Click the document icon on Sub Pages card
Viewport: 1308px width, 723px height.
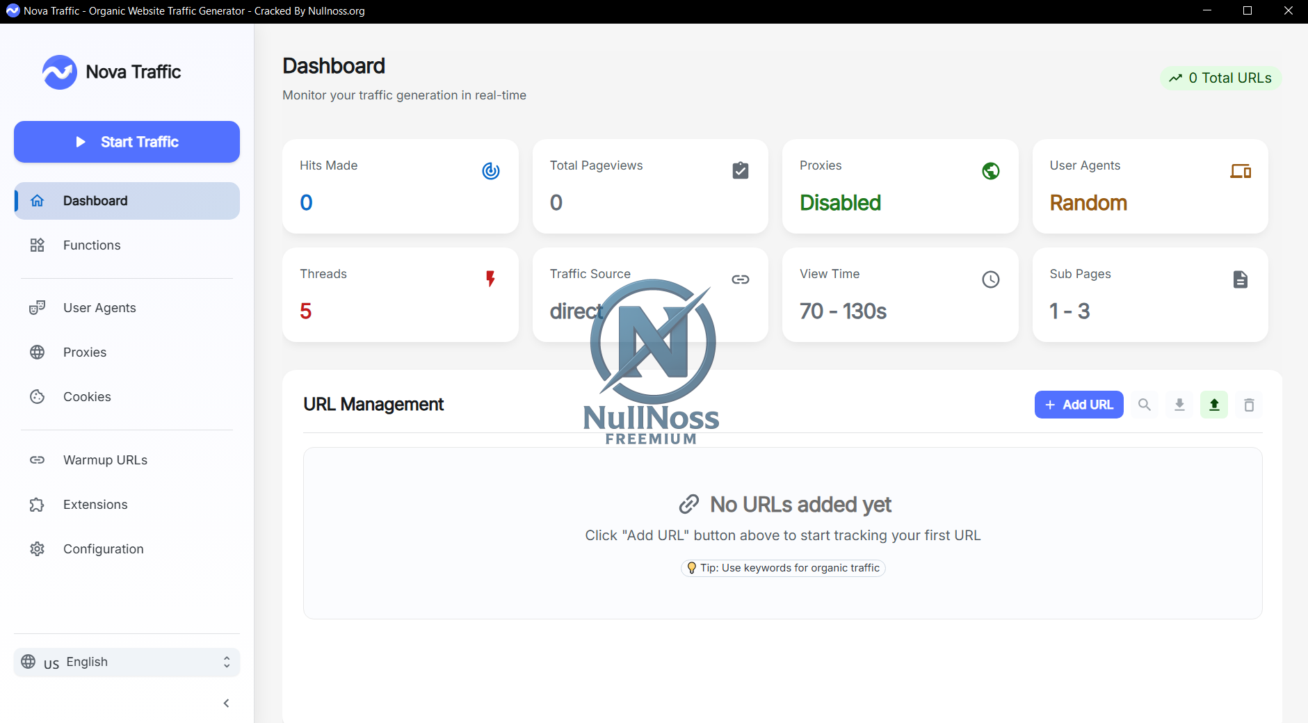point(1240,279)
